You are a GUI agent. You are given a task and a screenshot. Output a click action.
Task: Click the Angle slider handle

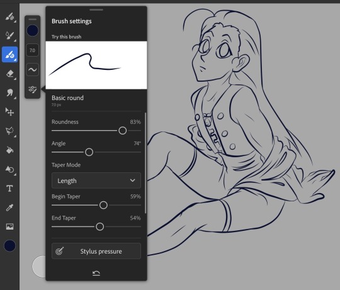[89, 152]
